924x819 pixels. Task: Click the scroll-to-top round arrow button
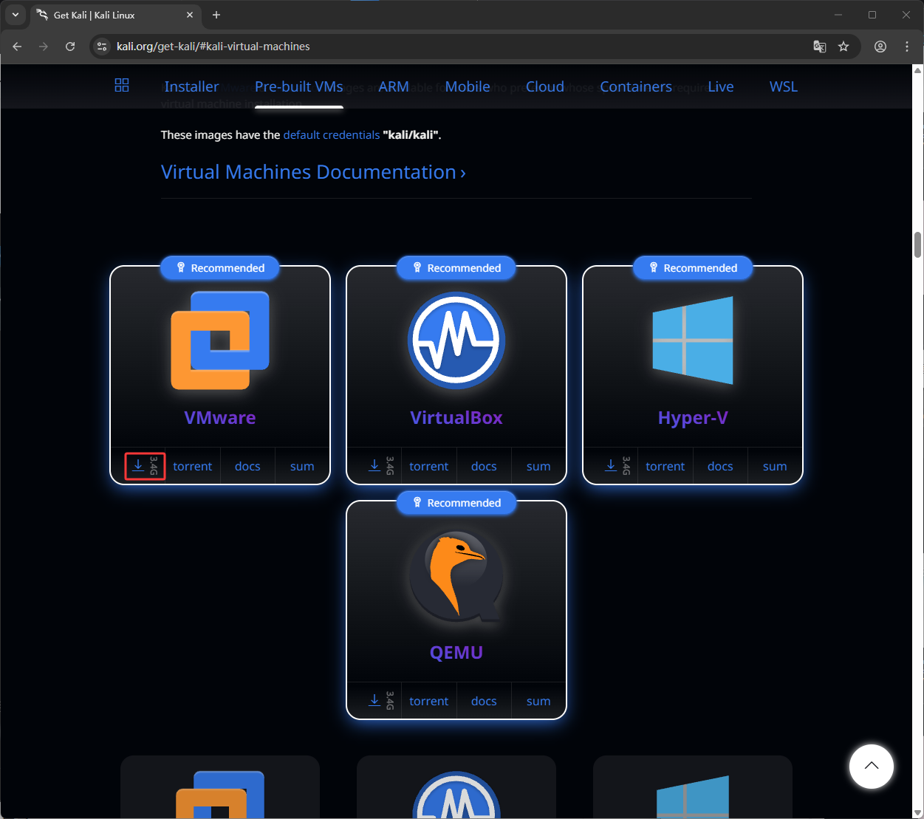point(872,766)
